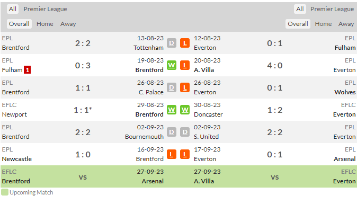Viewport: 357px width, 204px height.
Task: Open upcoming A. Villa vs Everton match
Action: click(274, 176)
